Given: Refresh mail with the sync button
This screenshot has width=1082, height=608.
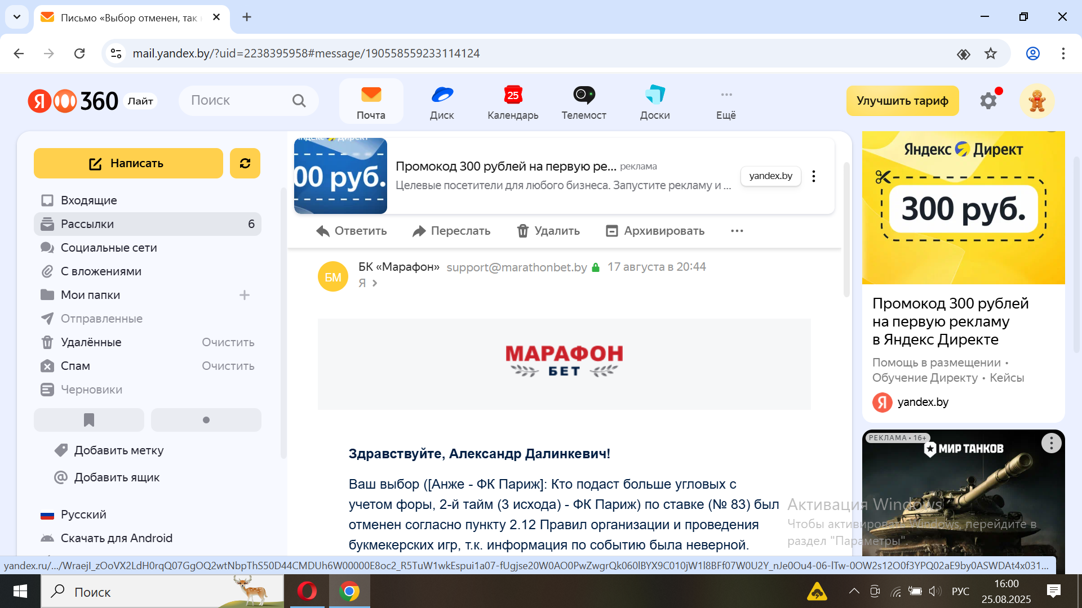Looking at the screenshot, I should point(245,163).
